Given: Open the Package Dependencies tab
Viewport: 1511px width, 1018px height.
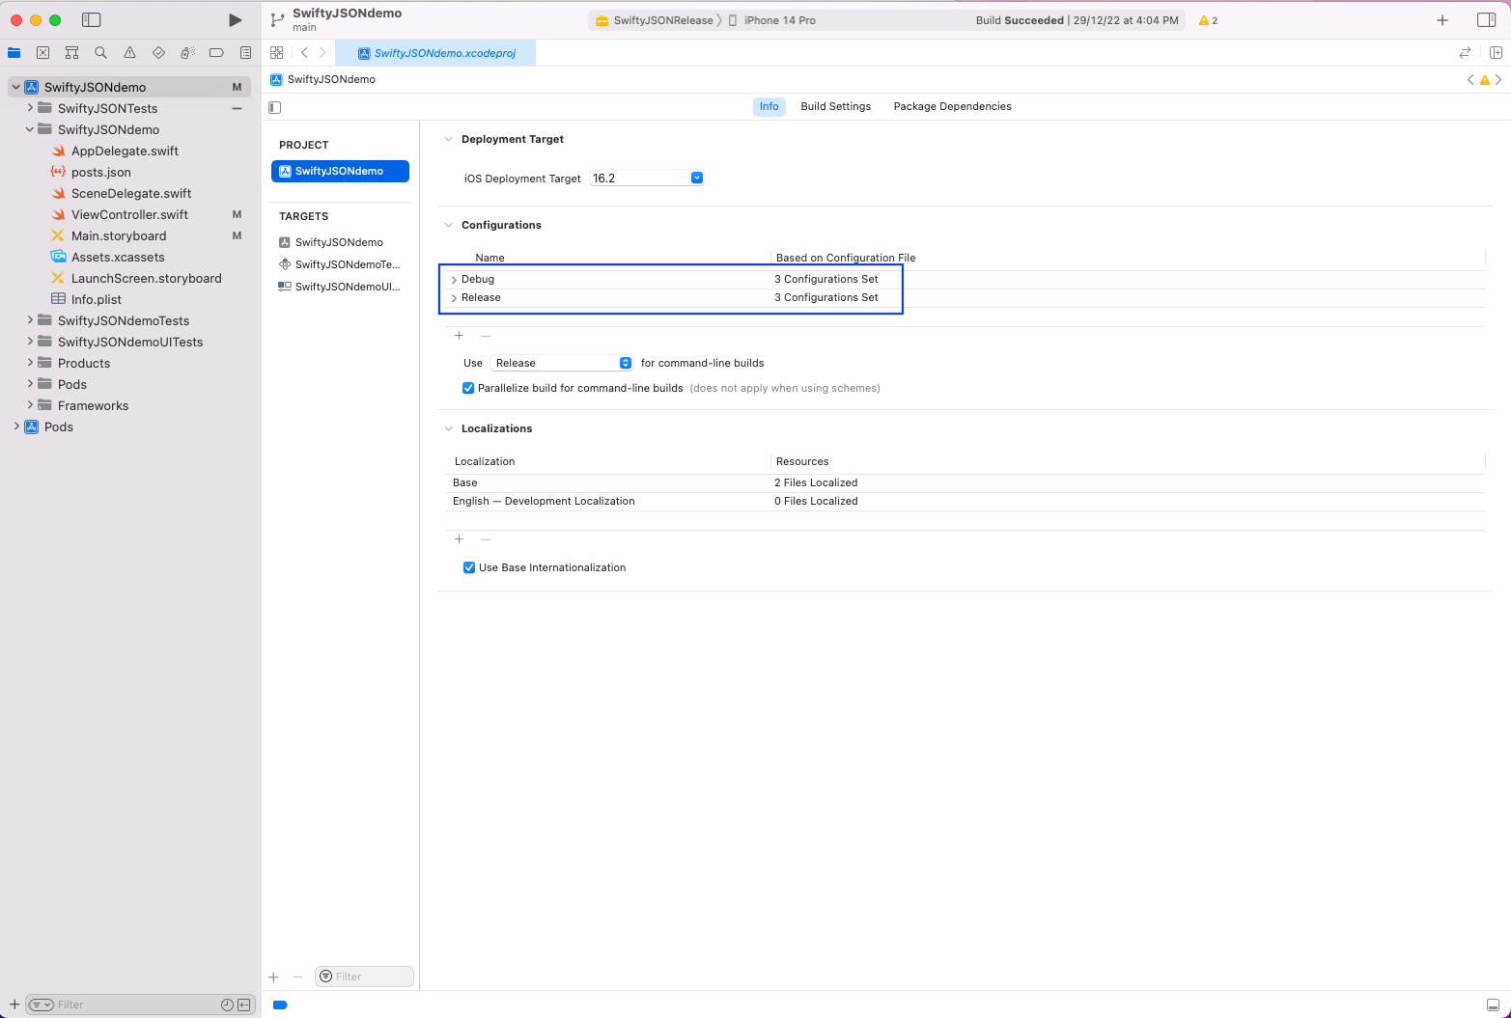Looking at the screenshot, I should (952, 106).
